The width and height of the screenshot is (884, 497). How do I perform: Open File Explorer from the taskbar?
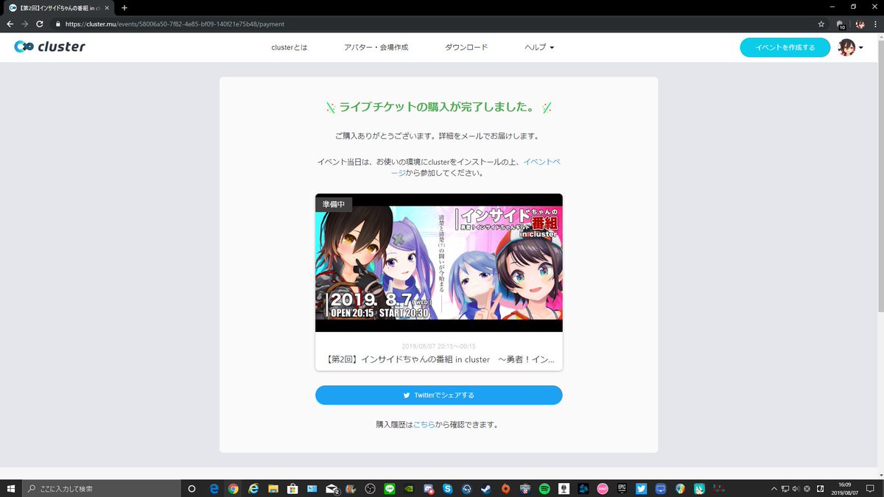click(x=273, y=488)
